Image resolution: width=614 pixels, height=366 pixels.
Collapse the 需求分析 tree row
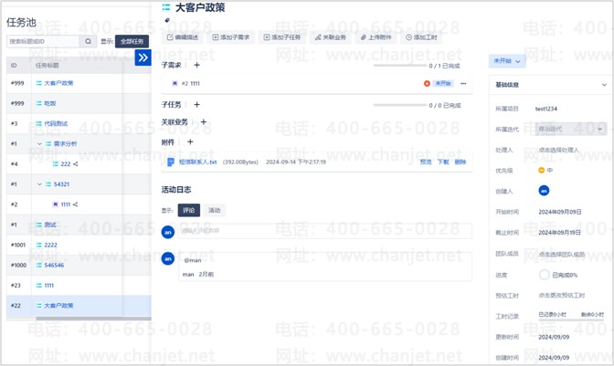39,143
